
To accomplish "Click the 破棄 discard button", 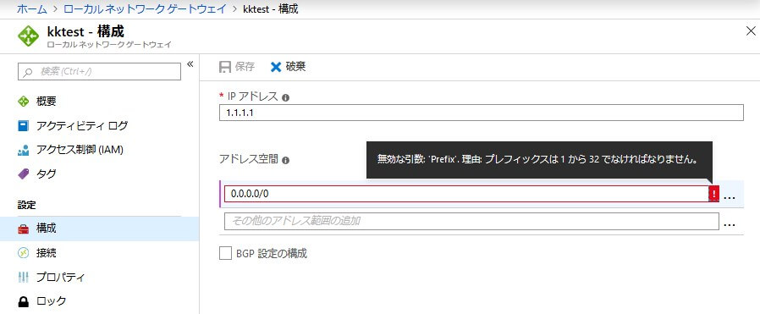I will pyautogui.click(x=288, y=67).
